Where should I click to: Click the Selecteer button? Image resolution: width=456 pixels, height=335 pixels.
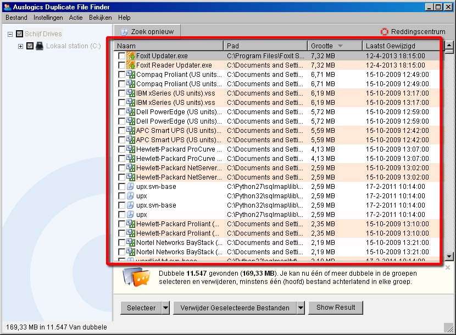click(x=141, y=308)
